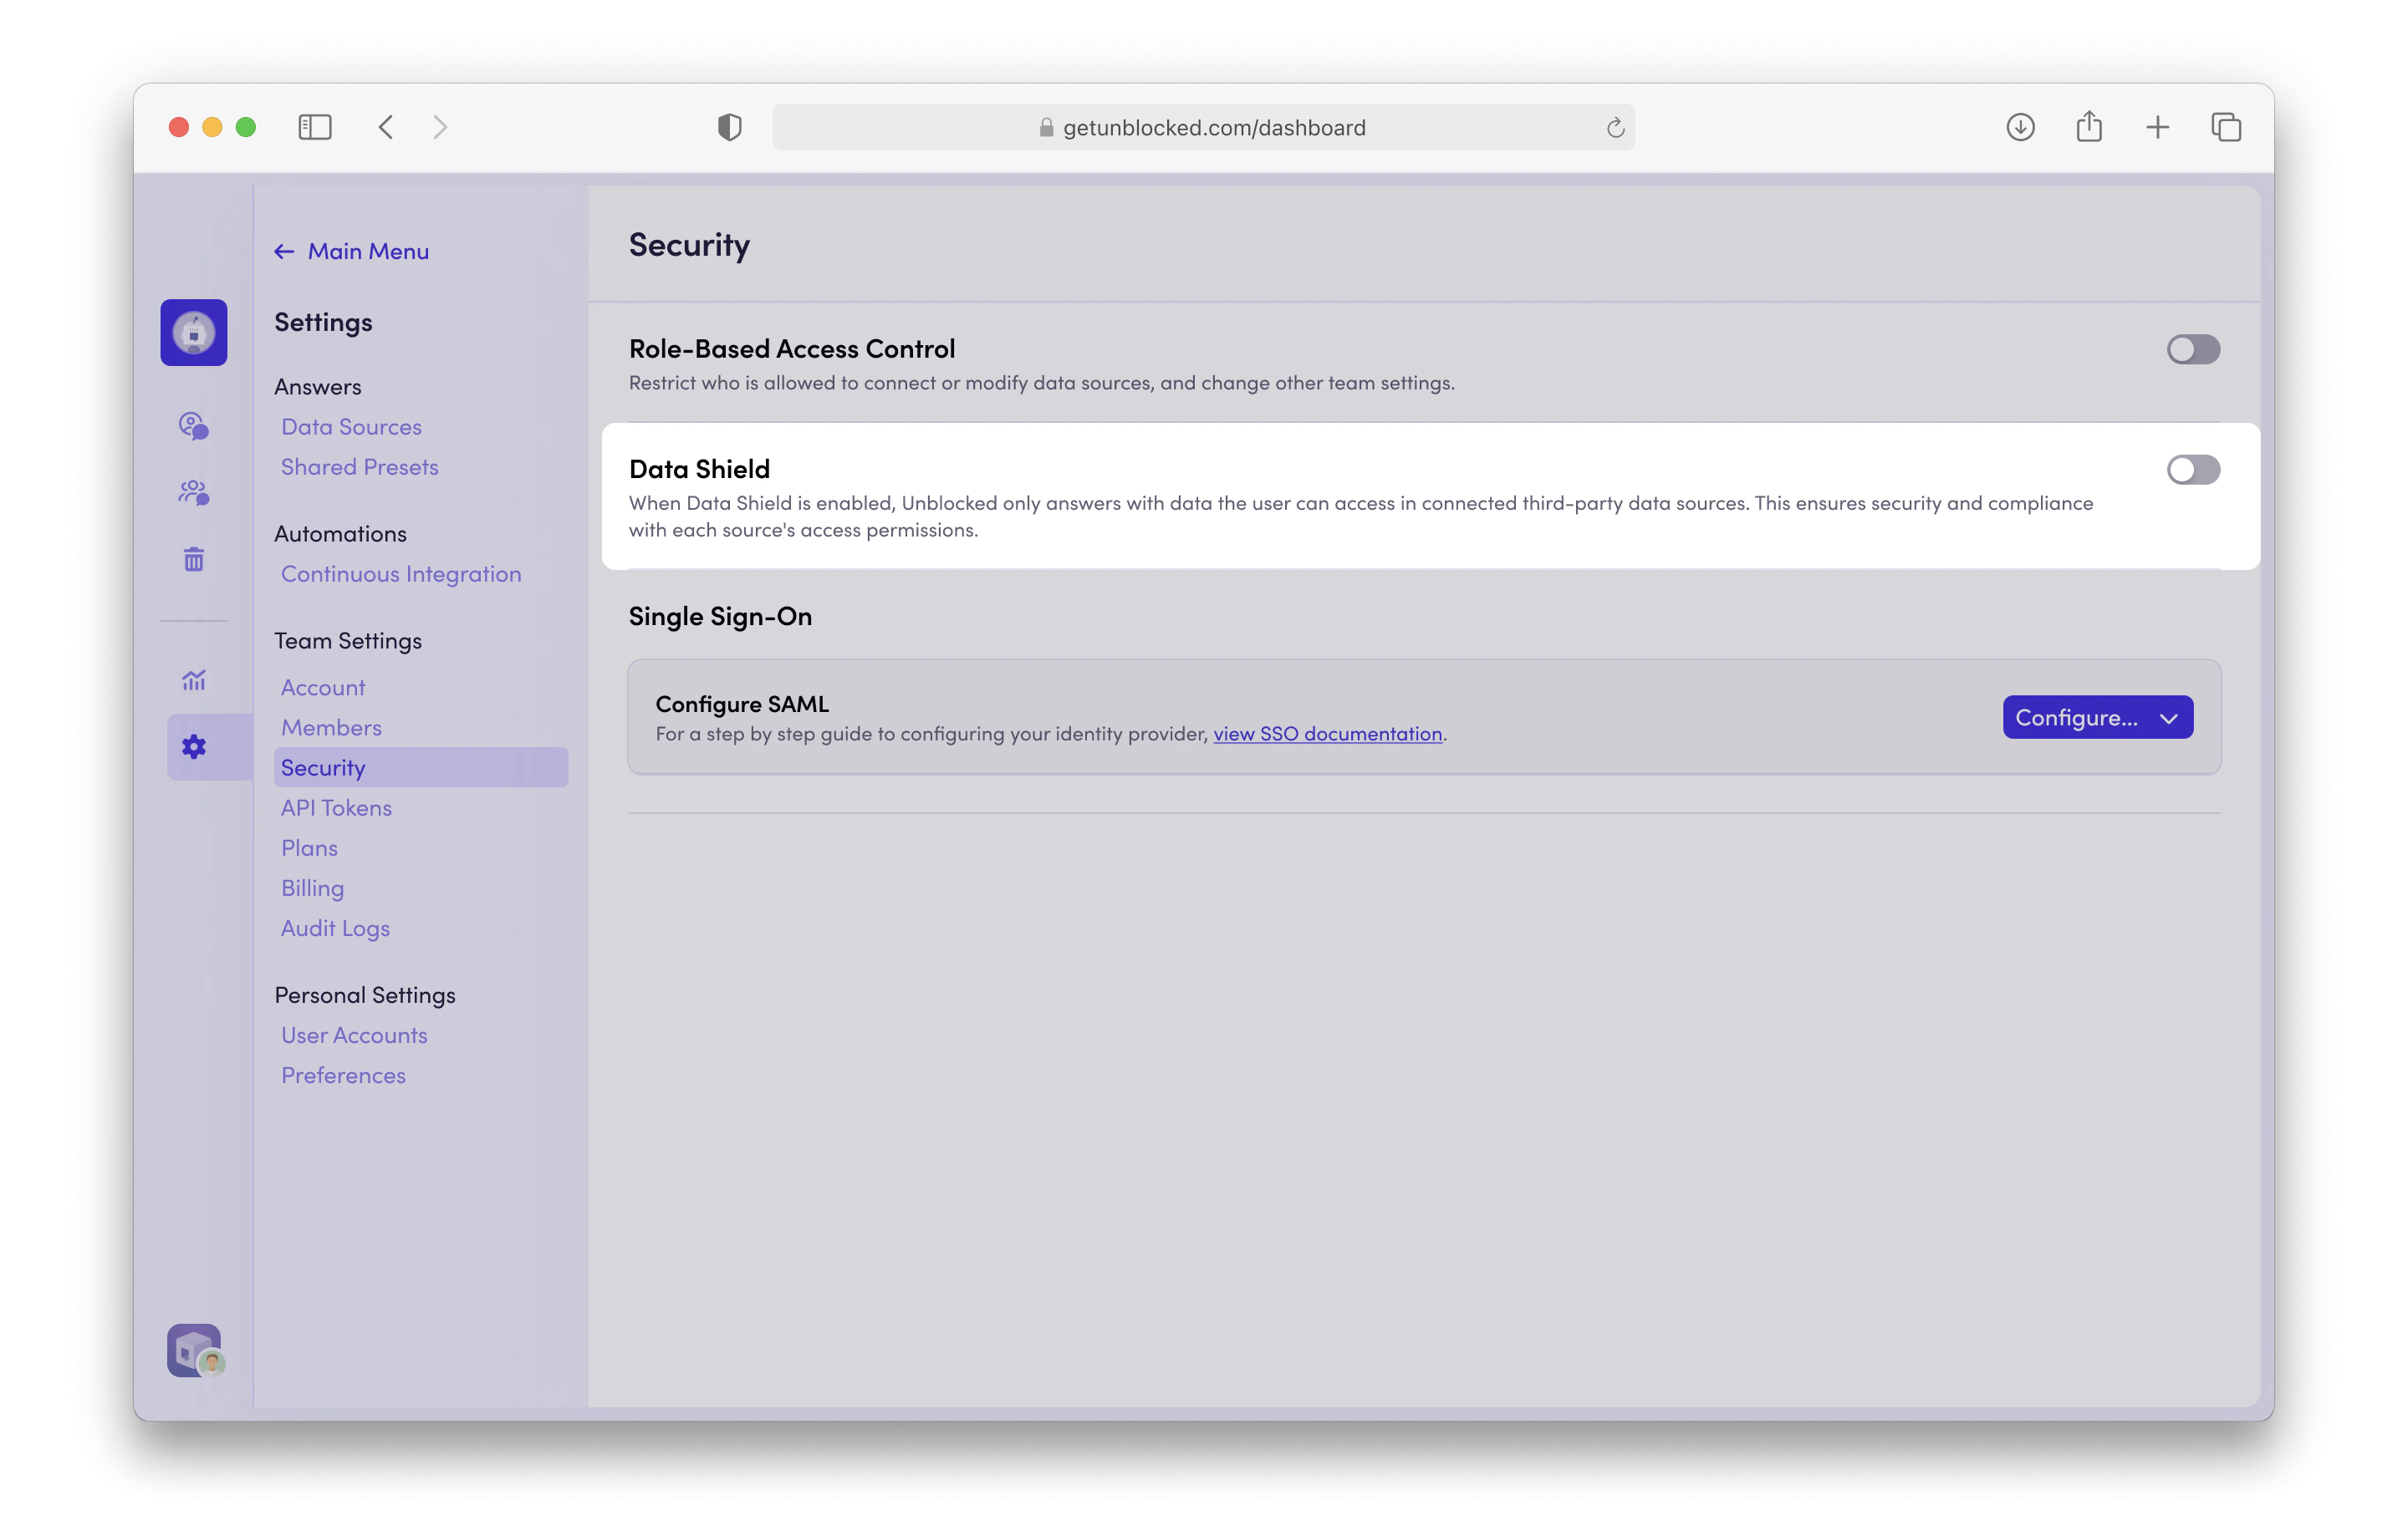
Task: Open the analytics chart sidebar icon
Action: pos(194,680)
